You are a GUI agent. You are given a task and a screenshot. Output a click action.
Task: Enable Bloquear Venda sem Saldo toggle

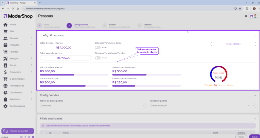(97, 48)
